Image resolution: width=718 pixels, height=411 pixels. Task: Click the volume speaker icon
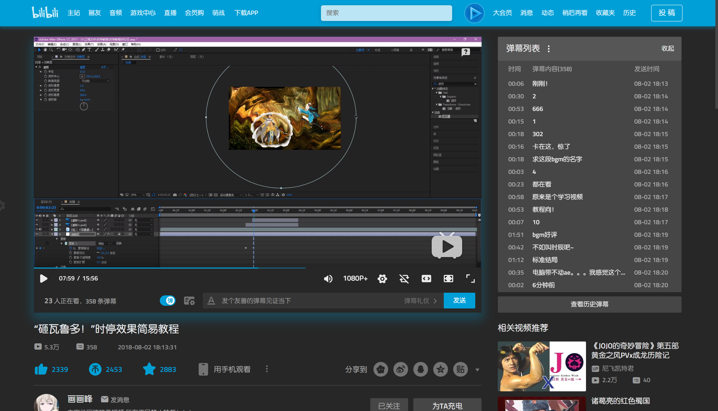(328, 279)
